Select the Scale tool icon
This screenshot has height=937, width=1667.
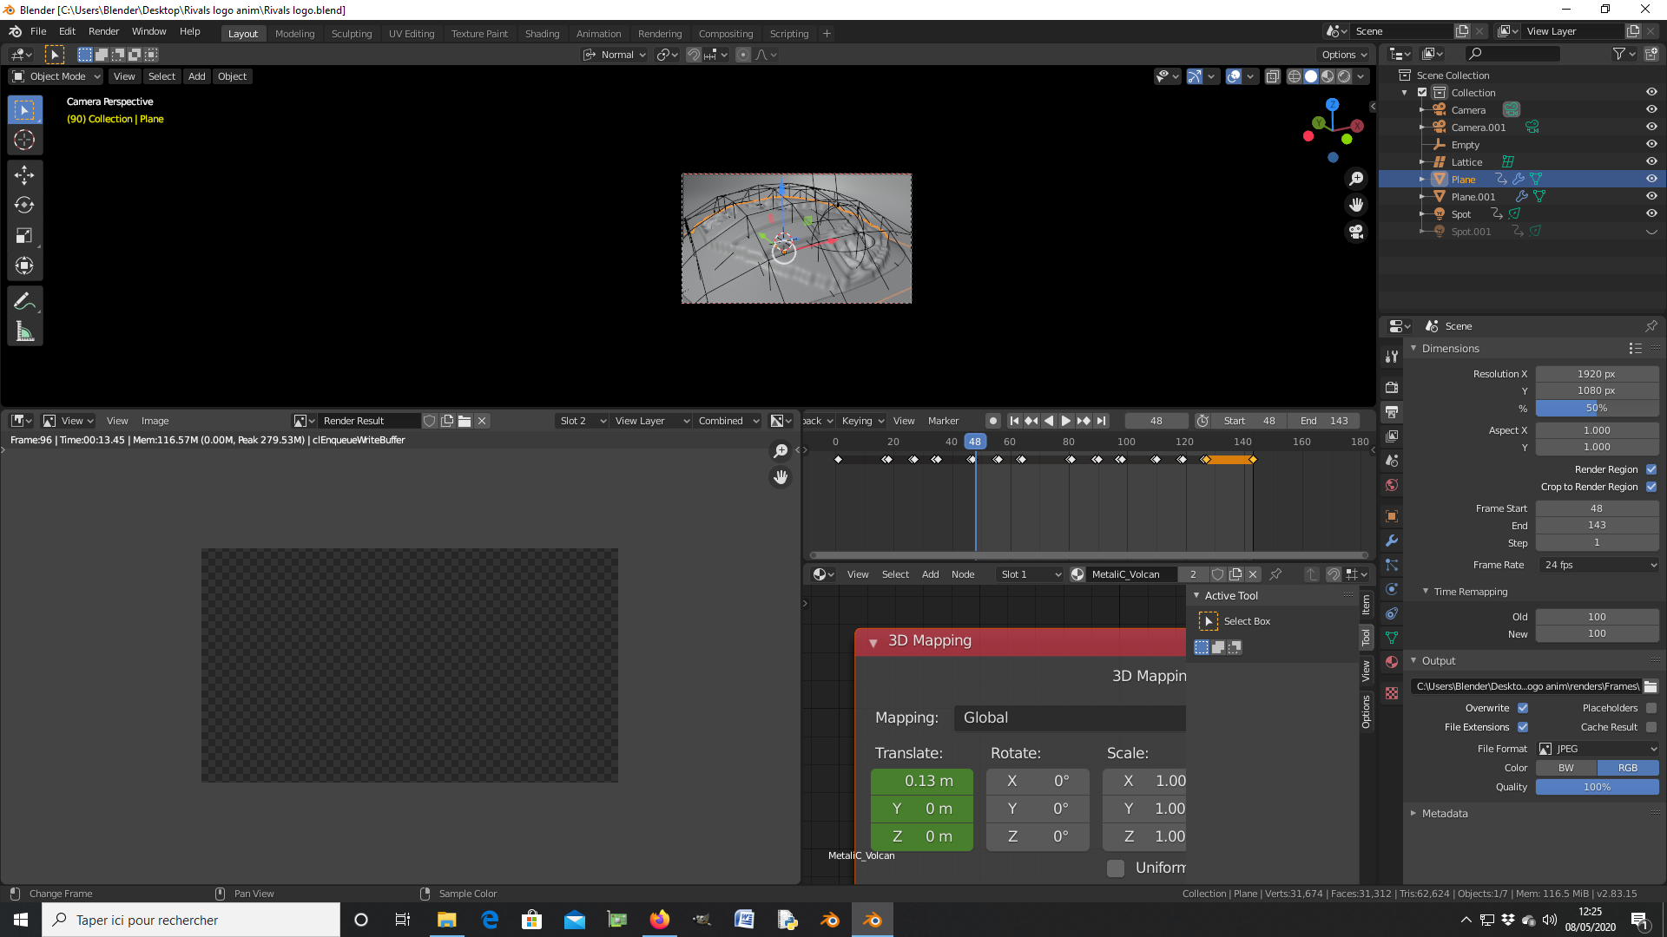click(x=24, y=236)
